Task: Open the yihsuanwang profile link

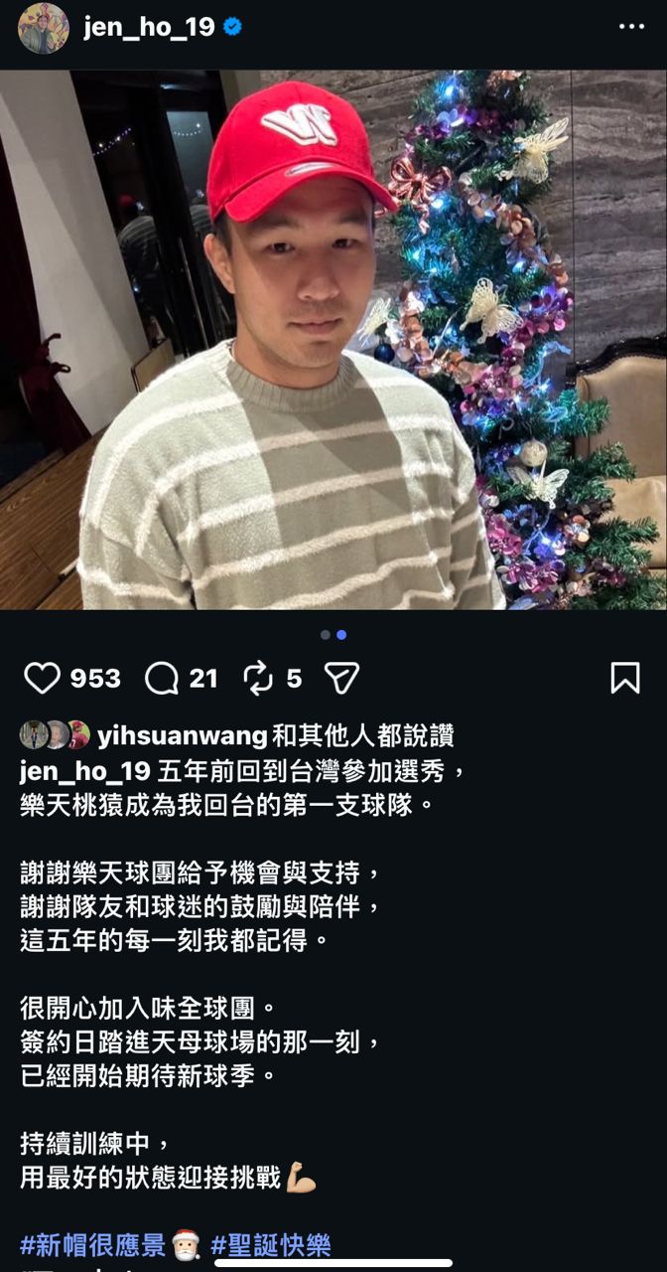Action: click(183, 735)
